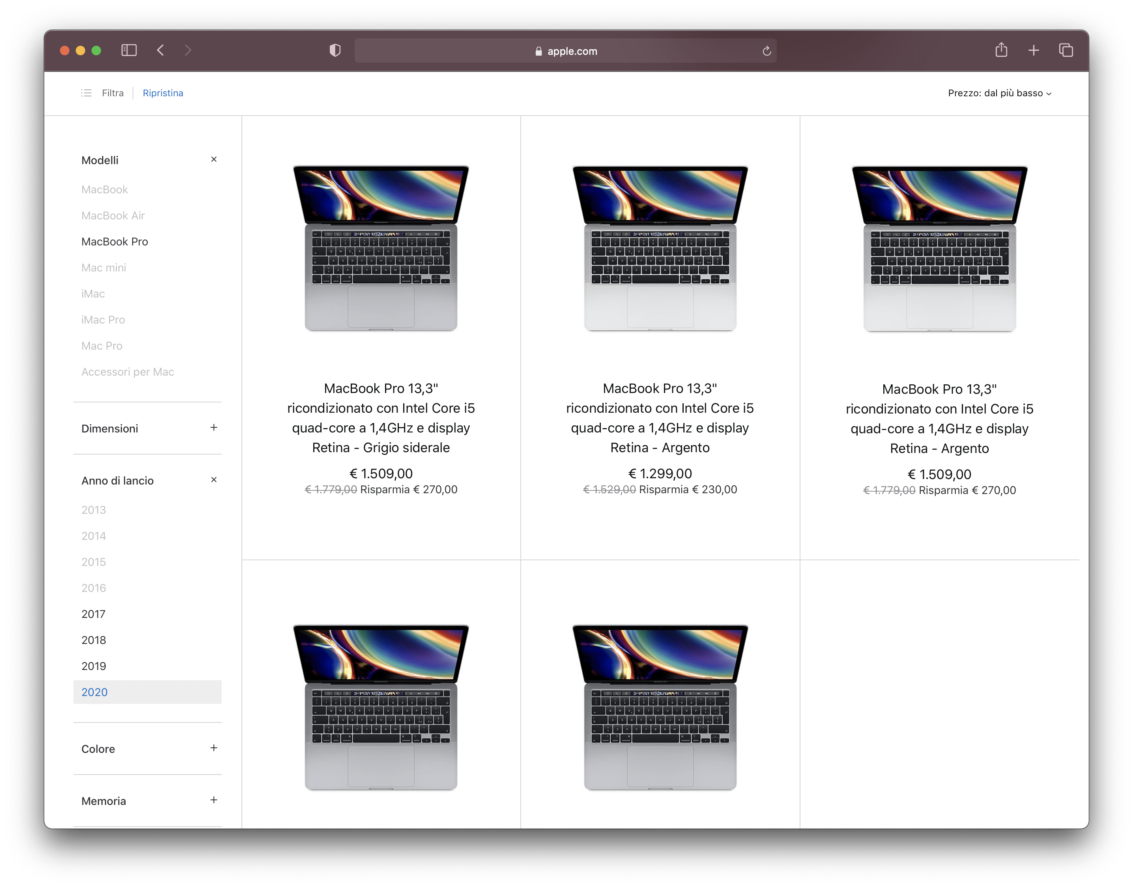Expand the Memoria filter section

click(x=213, y=800)
